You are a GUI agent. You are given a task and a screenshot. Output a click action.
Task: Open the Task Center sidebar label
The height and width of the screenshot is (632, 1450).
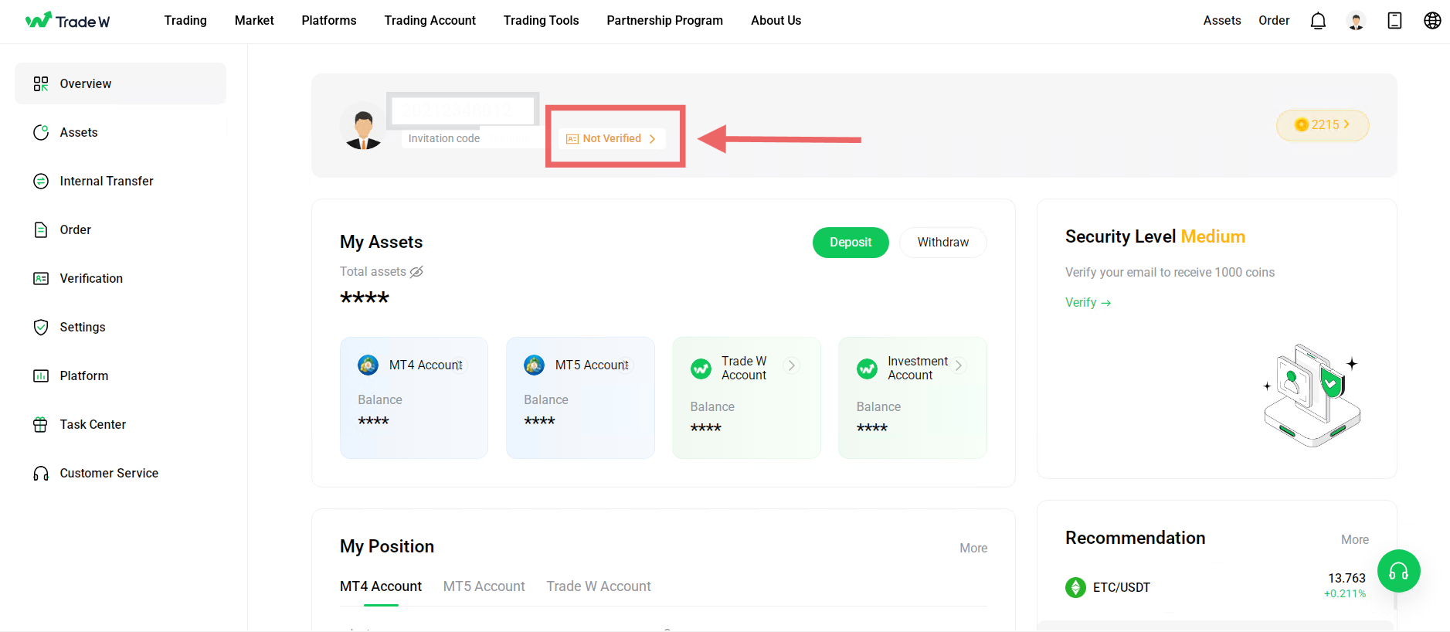click(x=93, y=424)
